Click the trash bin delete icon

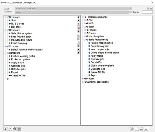[x=78, y=39]
